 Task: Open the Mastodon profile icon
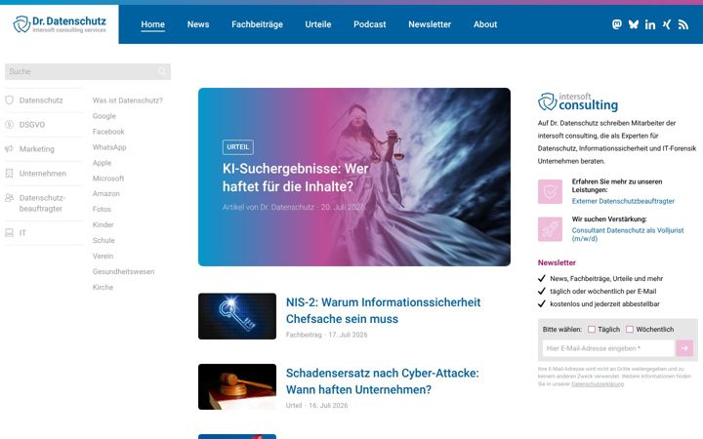(617, 24)
